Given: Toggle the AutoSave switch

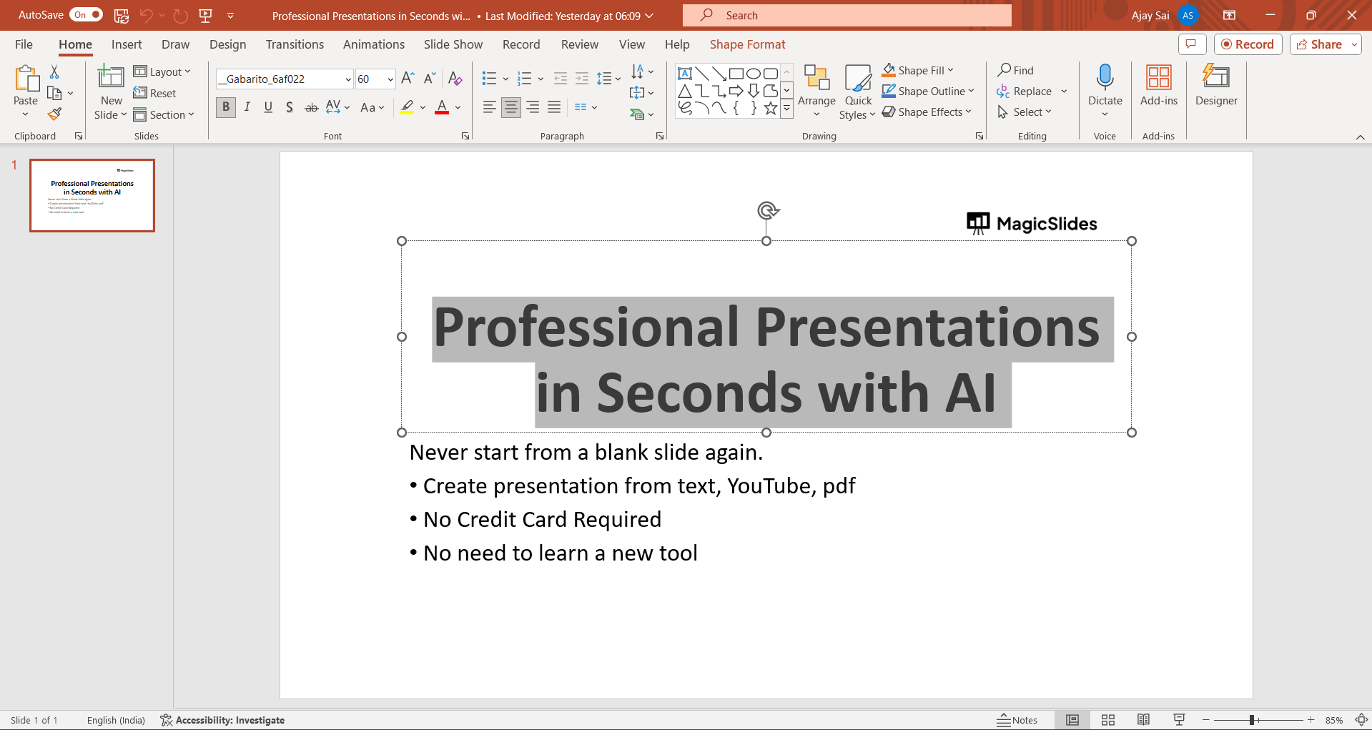Looking at the screenshot, I should tap(86, 15).
